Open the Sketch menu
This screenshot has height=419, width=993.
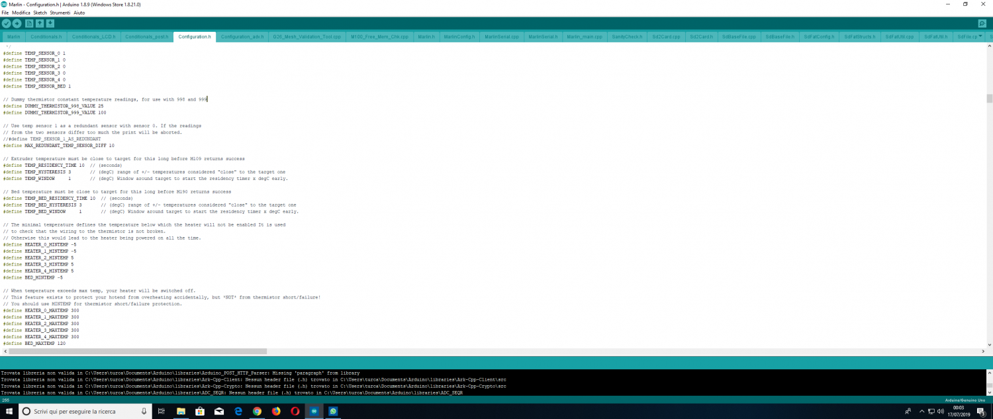click(x=40, y=13)
